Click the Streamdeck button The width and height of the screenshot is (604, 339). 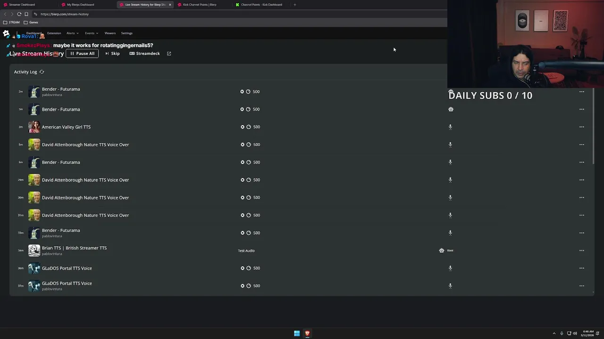(144, 54)
